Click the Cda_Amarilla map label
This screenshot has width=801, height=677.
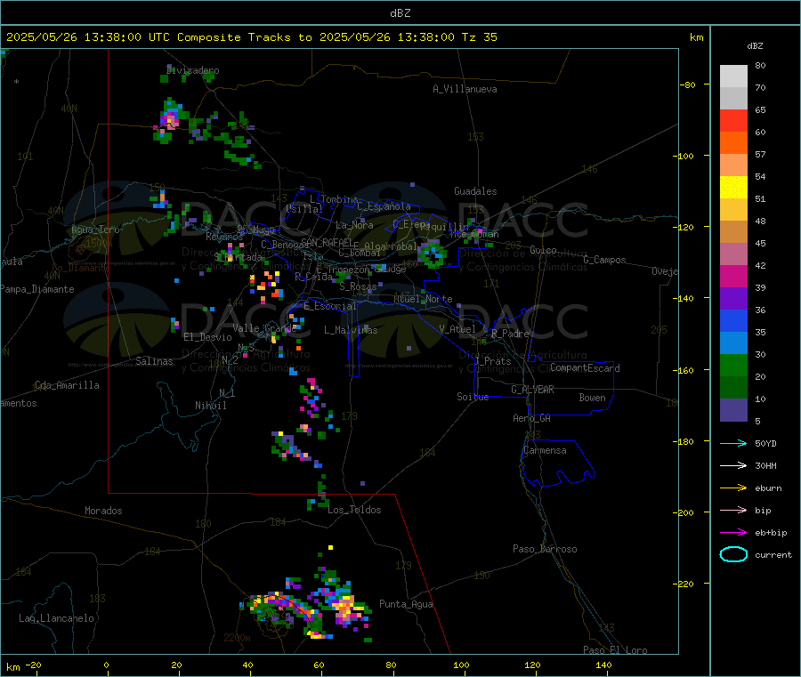(x=67, y=385)
